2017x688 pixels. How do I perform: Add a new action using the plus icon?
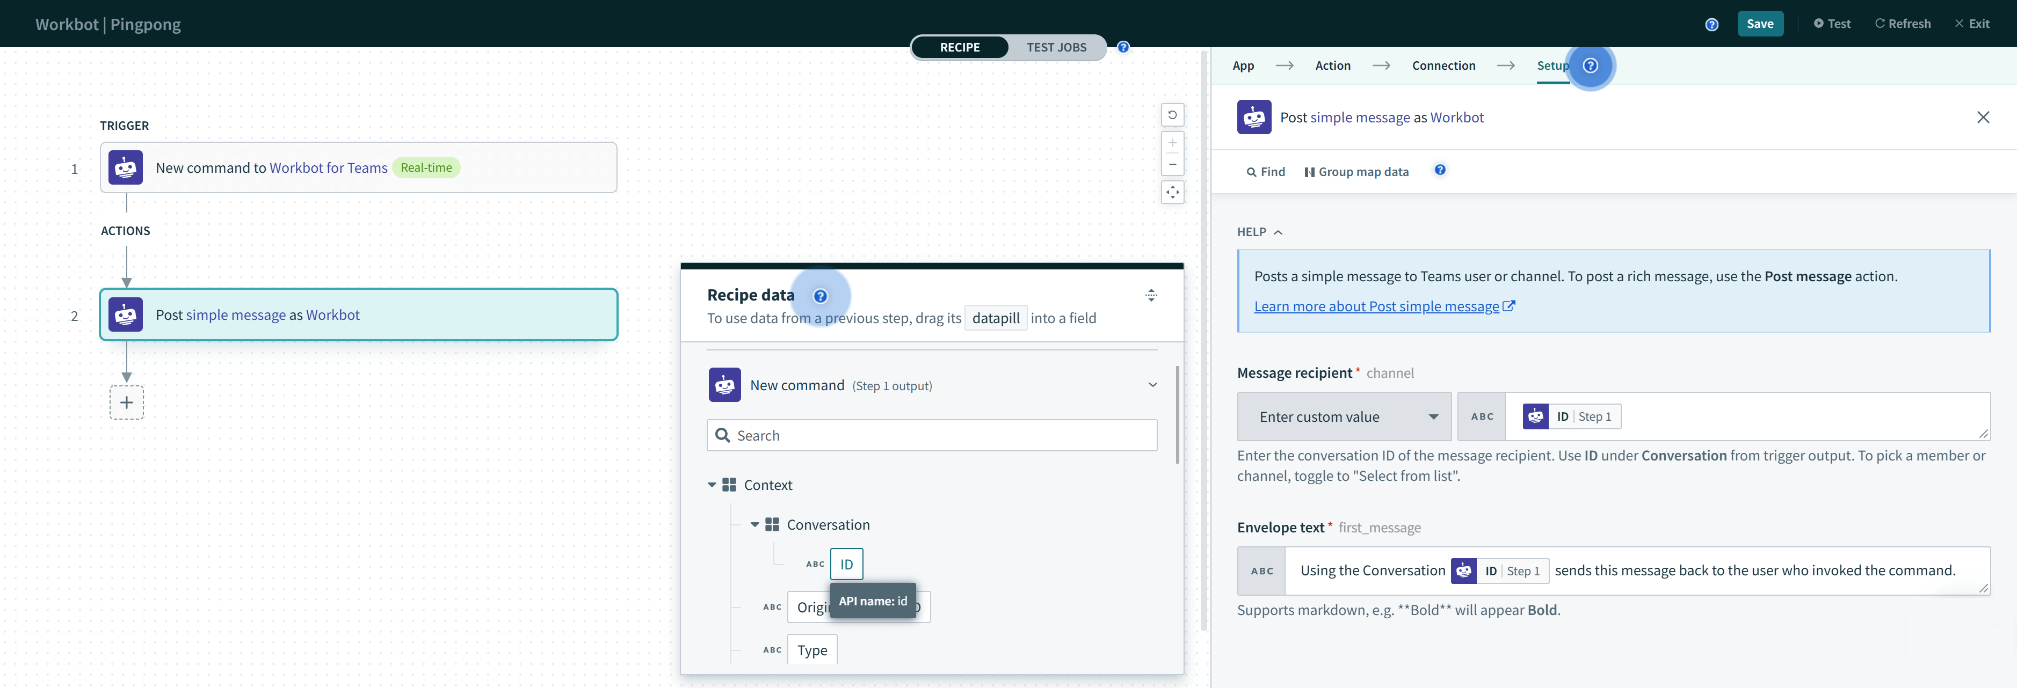click(x=126, y=402)
